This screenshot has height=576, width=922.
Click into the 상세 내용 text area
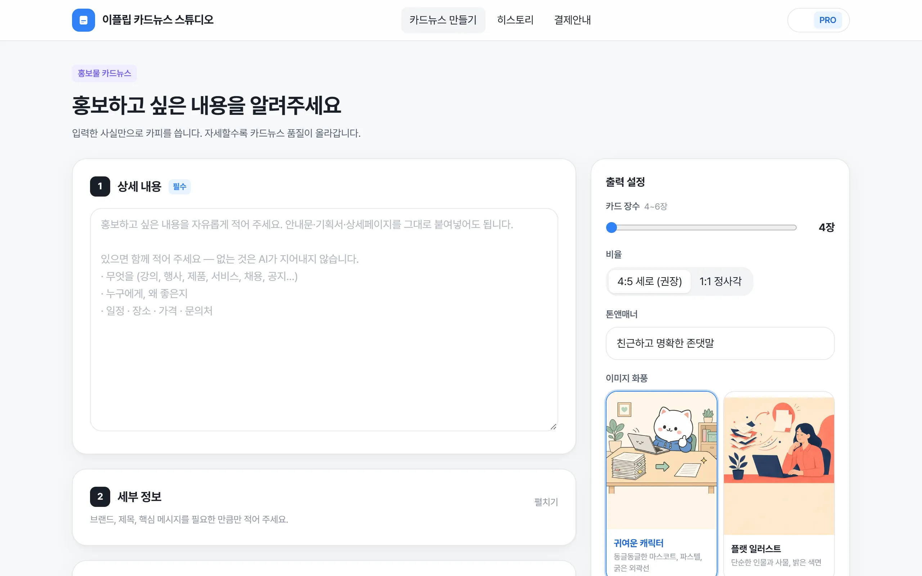324,319
